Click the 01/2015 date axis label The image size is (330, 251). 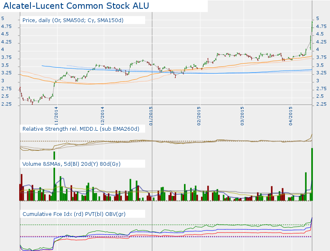(x=151, y=116)
